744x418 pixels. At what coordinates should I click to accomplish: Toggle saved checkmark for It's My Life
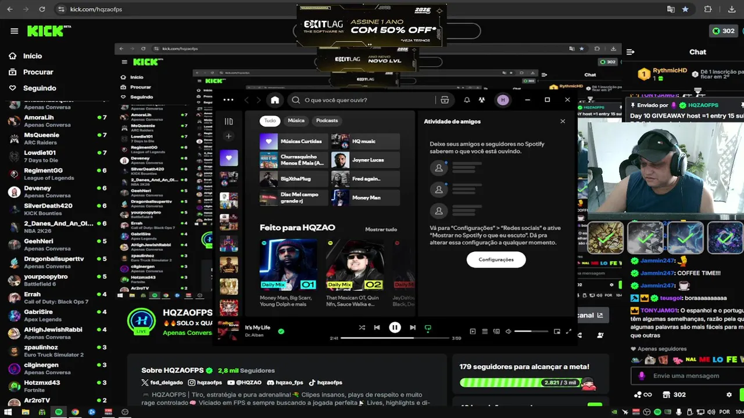(x=281, y=331)
